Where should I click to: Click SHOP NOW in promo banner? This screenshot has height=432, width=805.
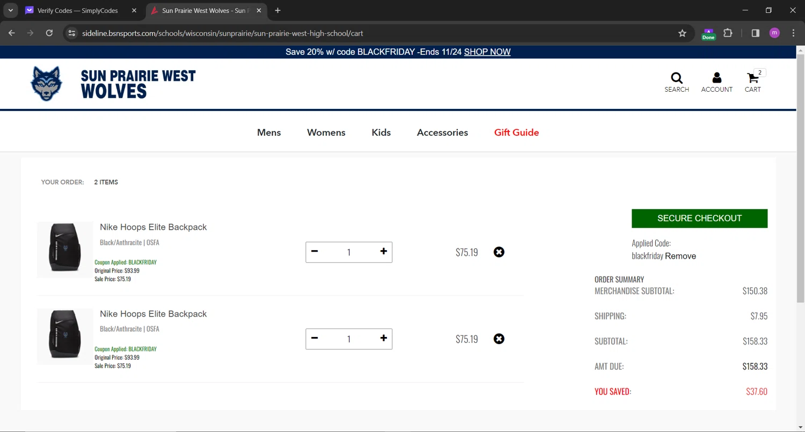[487, 52]
